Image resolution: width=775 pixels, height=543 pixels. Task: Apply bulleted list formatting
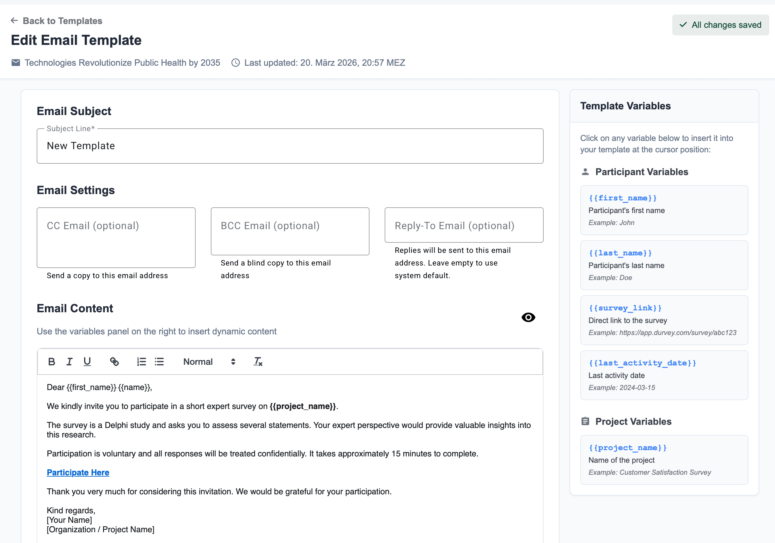point(159,362)
